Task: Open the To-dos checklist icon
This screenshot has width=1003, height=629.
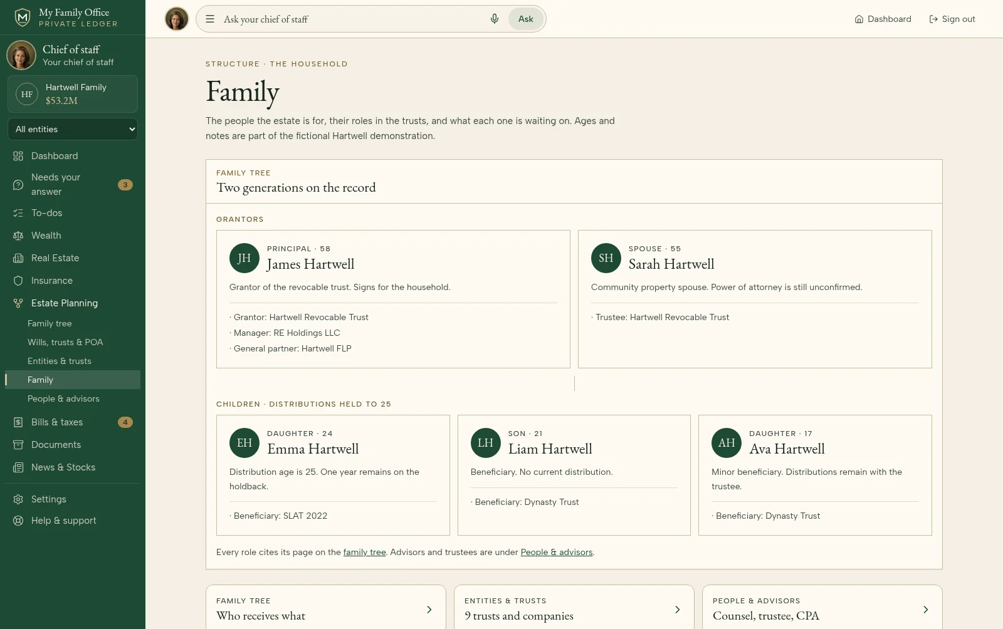Action: [x=18, y=213]
